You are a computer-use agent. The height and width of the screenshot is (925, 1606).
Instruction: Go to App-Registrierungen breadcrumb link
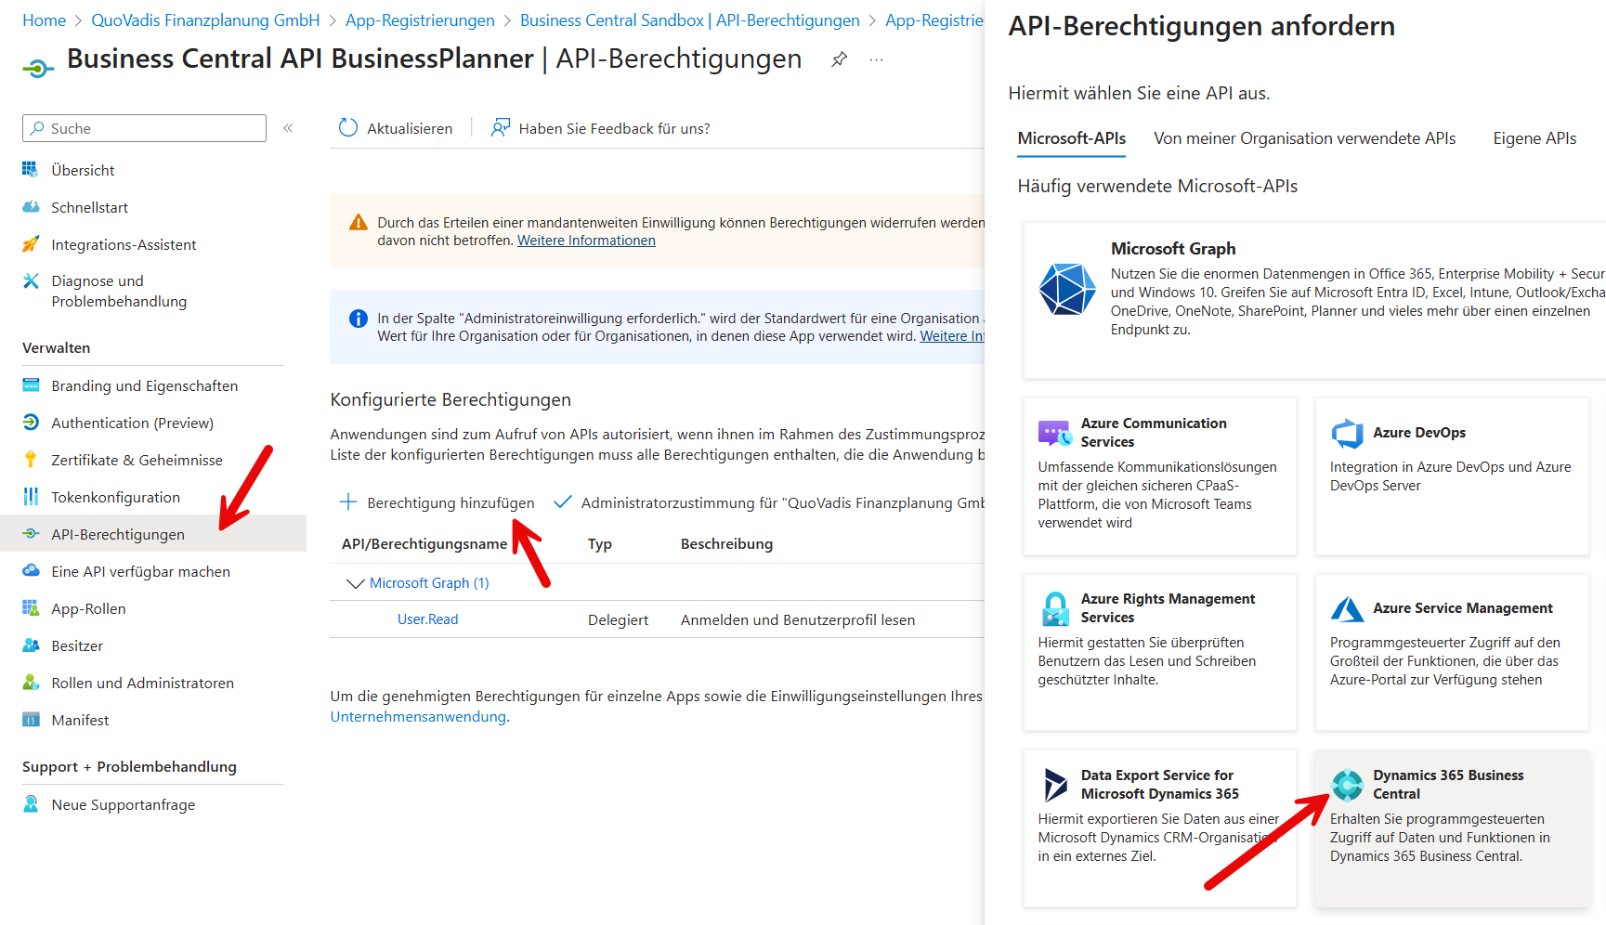point(420,20)
